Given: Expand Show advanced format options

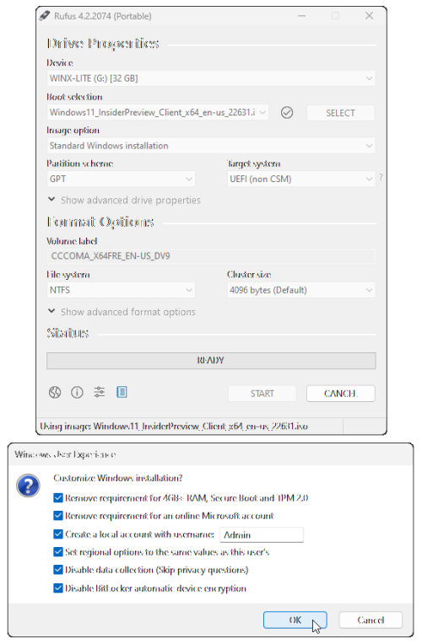Looking at the screenshot, I should [122, 312].
